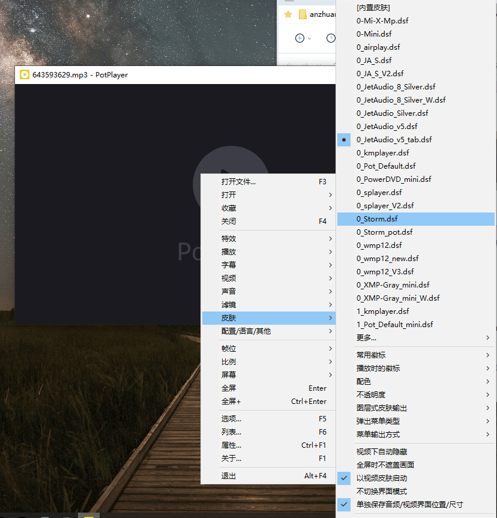
Task: Click the clock history icon in Explorer toolbar
Action: 331,37
